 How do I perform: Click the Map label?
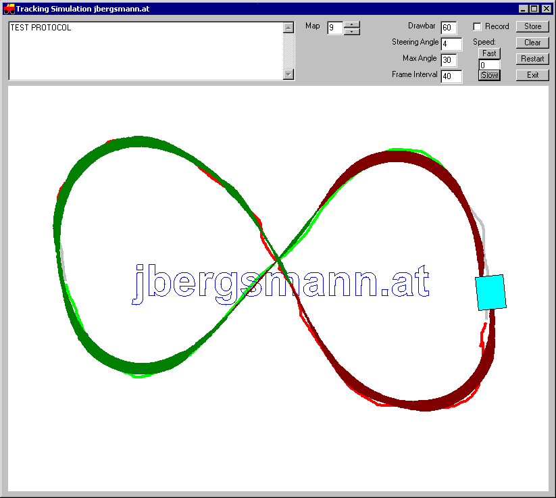(x=312, y=26)
